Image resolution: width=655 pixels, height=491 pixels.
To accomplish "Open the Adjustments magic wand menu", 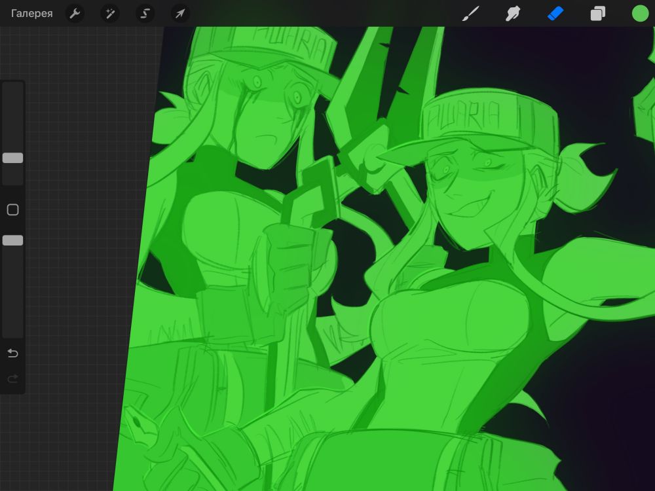I will pyautogui.click(x=110, y=13).
